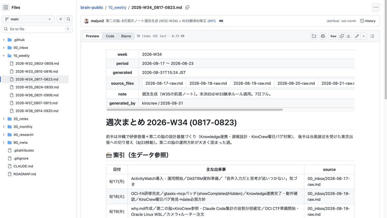Open 2026-W32_0803-0809.md in file tree
Screen dimensions: 387x218
[37, 64]
